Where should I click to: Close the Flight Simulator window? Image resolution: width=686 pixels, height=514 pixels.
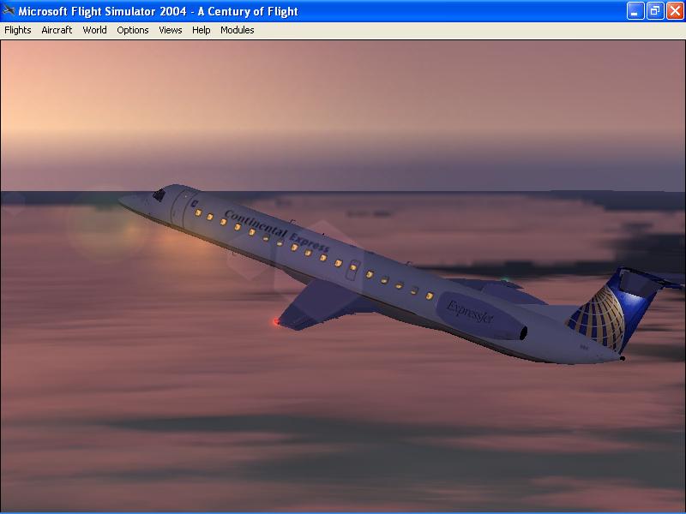[675, 11]
